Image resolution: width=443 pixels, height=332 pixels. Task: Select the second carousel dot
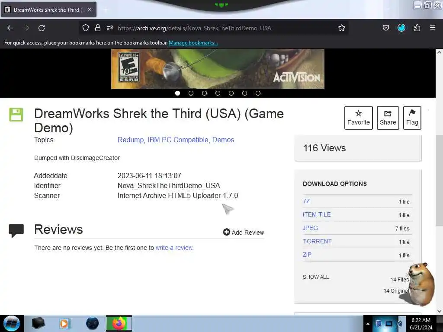(x=191, y=93)
